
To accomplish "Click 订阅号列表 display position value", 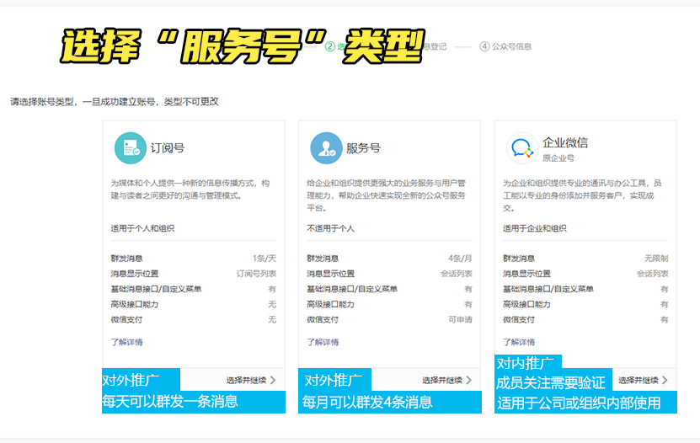I will click(256, 274).
